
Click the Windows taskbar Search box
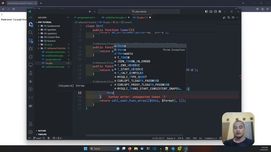(x=105, y=149)
